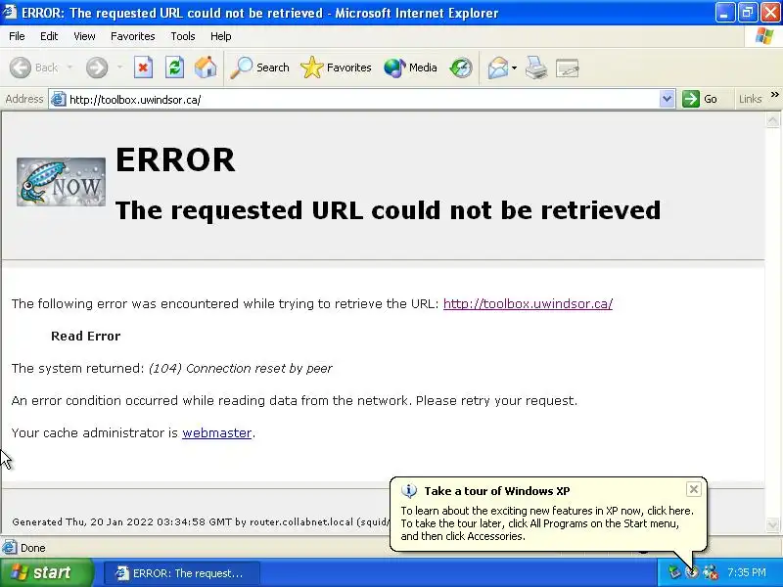
Task: Close the Windows XP tour balloon
Action: [694, 489]
